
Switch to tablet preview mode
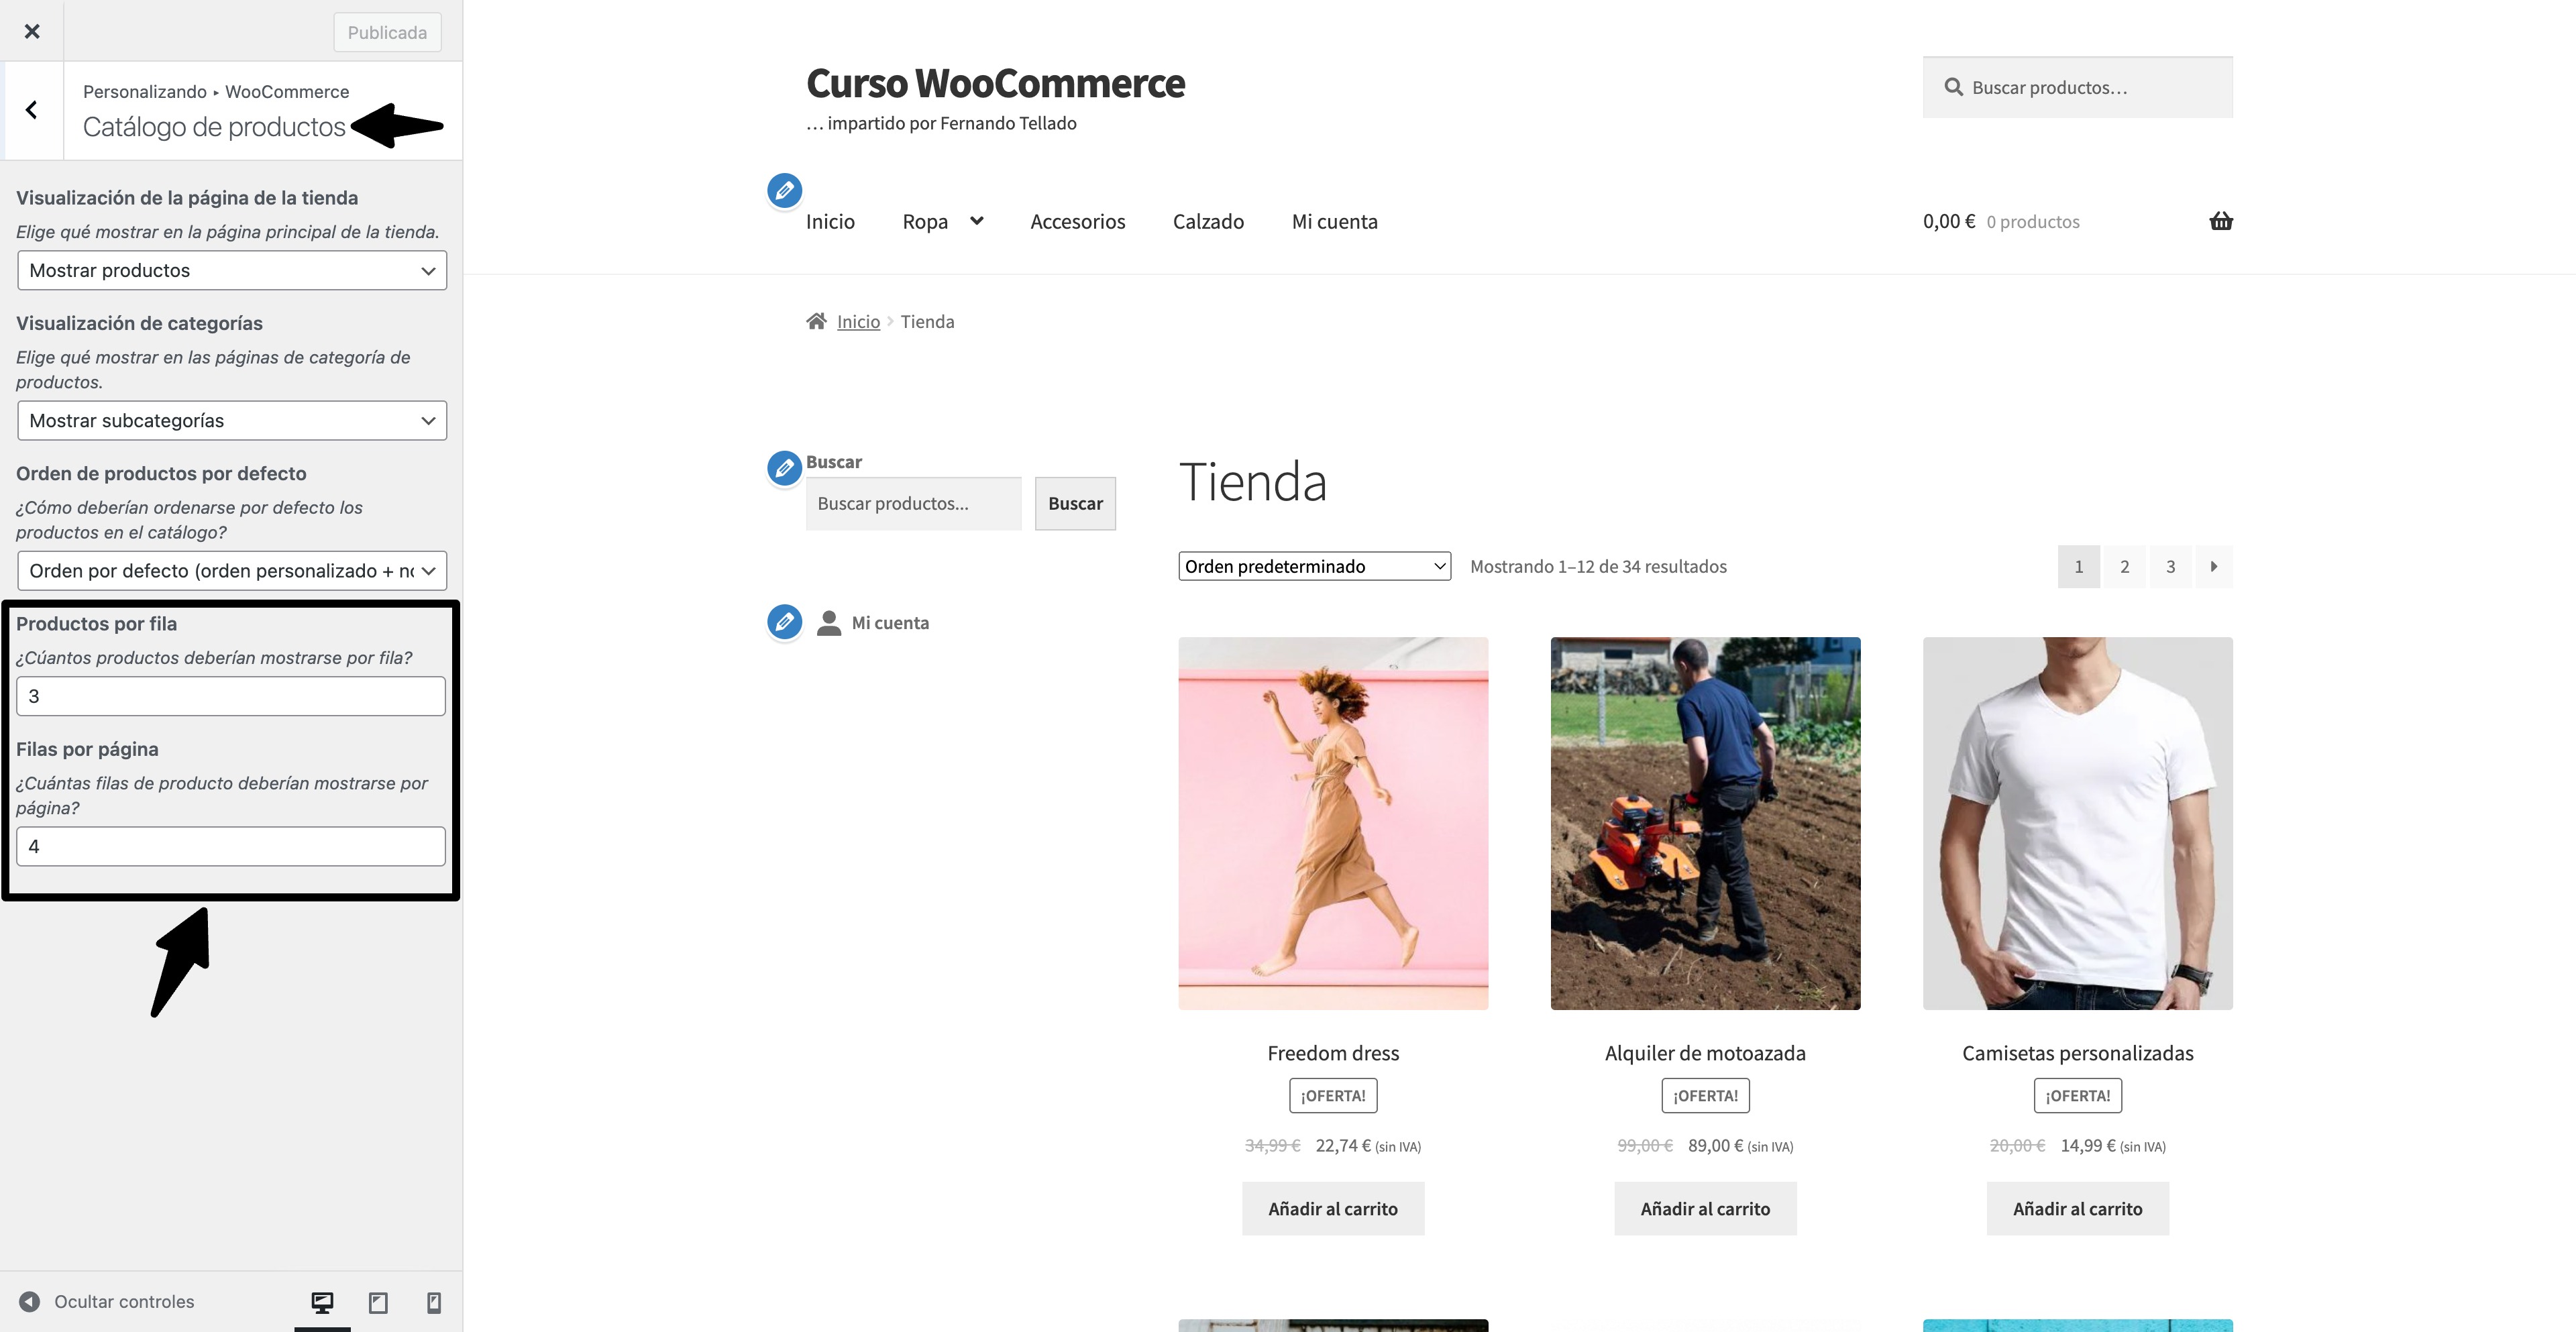pyautogui.click(x=378, y=1302)
